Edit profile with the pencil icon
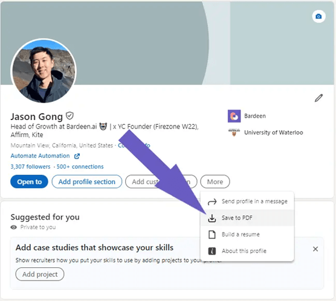 click(318, 98)
